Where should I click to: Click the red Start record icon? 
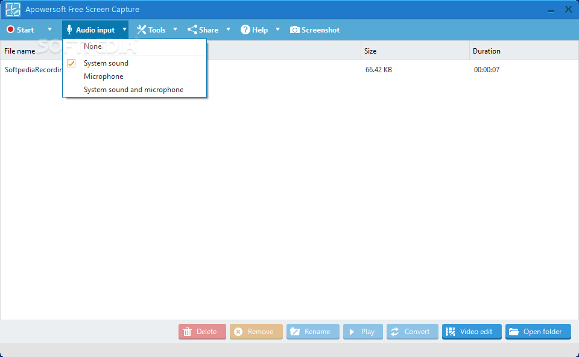pos(10,29)
